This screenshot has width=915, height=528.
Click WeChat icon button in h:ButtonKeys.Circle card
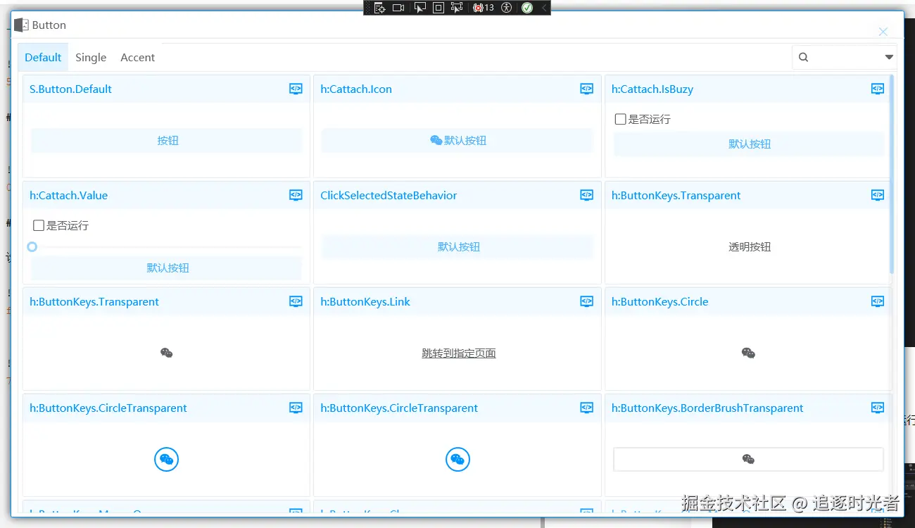tap(748, 353)
